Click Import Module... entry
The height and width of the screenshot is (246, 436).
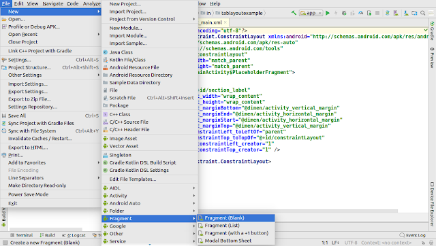[150, 35]
